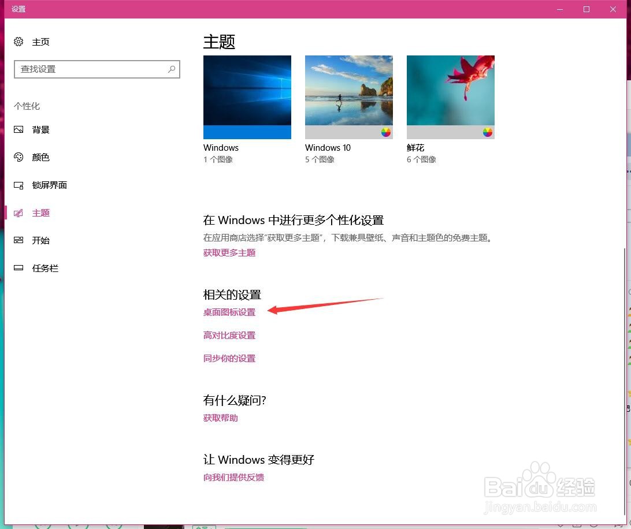This screenshot has height=529, width=631.
Task: Apply the Windows 10 theme thumbnail
Action: point(349,98)
